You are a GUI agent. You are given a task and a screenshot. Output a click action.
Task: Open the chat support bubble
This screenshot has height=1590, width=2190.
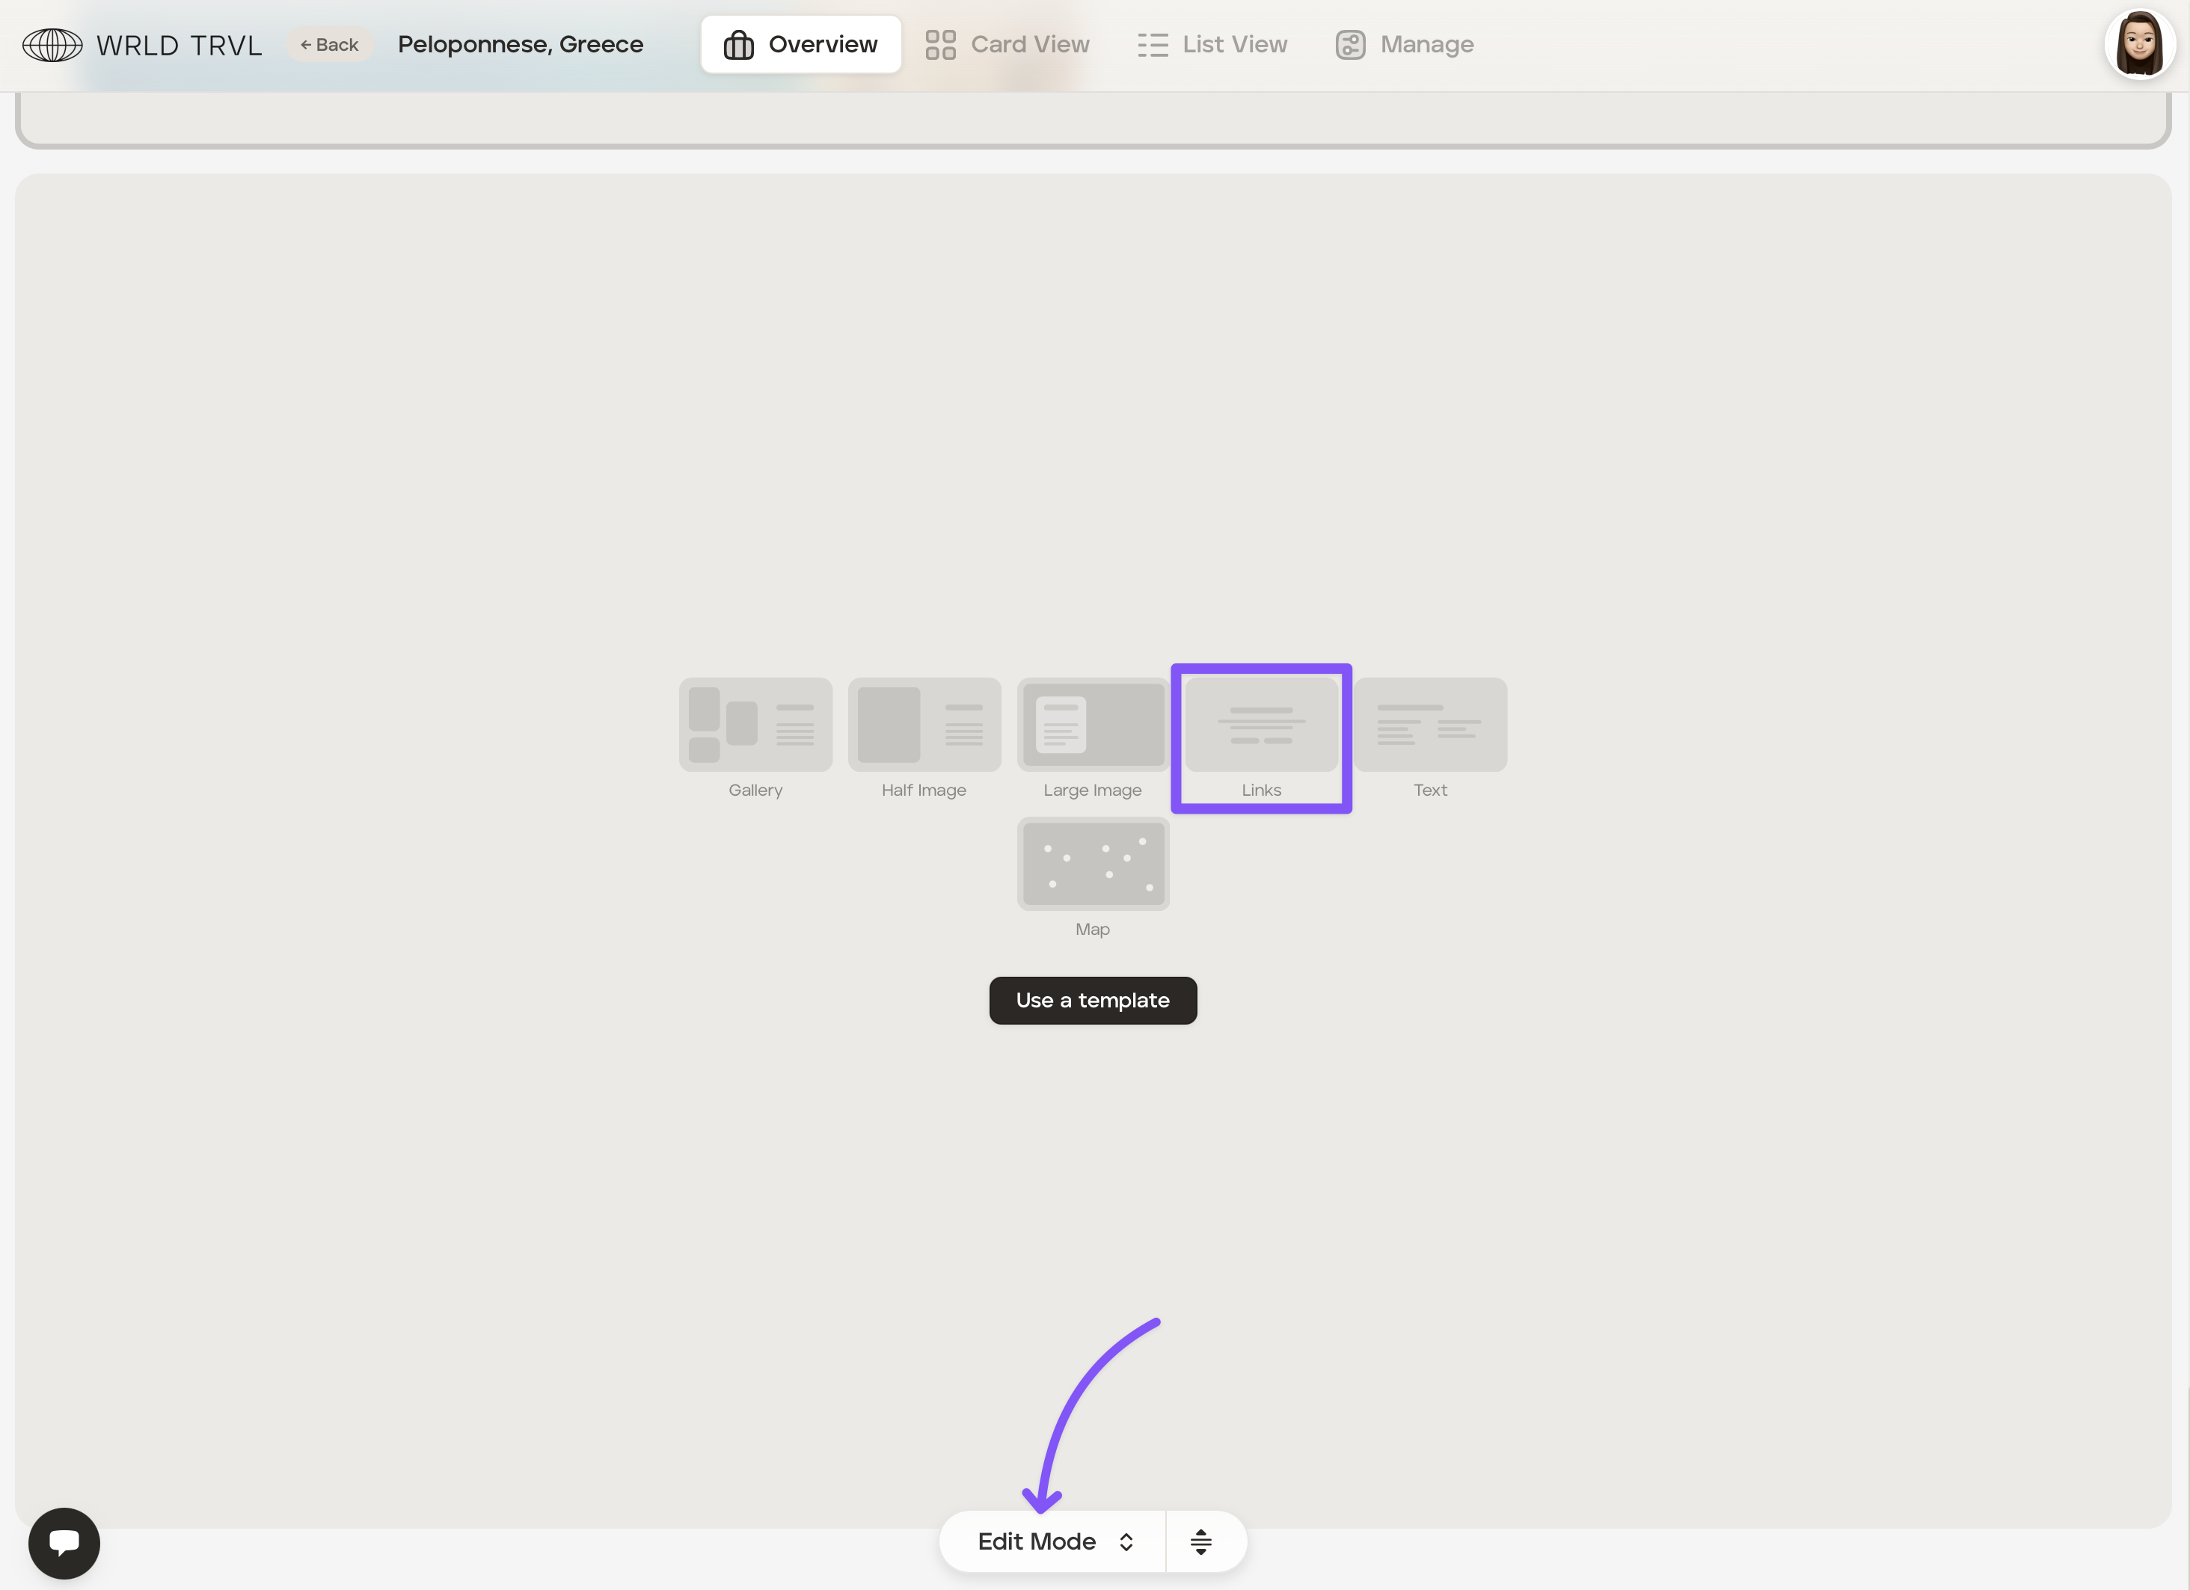click(x=64, y=1541)
